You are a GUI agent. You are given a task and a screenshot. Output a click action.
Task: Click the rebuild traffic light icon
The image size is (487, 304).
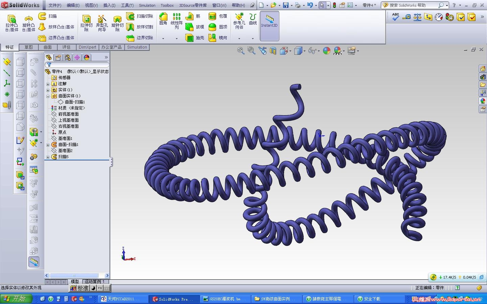pos(334,5)
